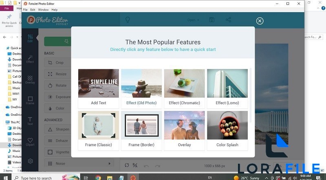Image resolution: width=326 pixels, height=180 pixels.
Task: Select the Color tool
Action: tap(57, 108)
